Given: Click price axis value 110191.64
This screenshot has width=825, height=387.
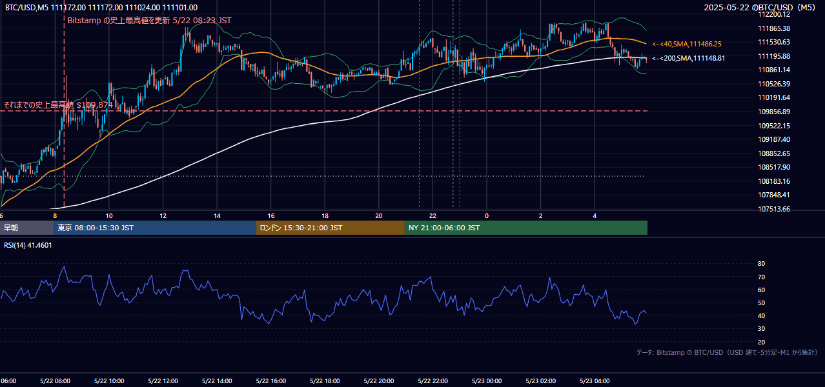Looking at the screenshot, I should 775,97.
